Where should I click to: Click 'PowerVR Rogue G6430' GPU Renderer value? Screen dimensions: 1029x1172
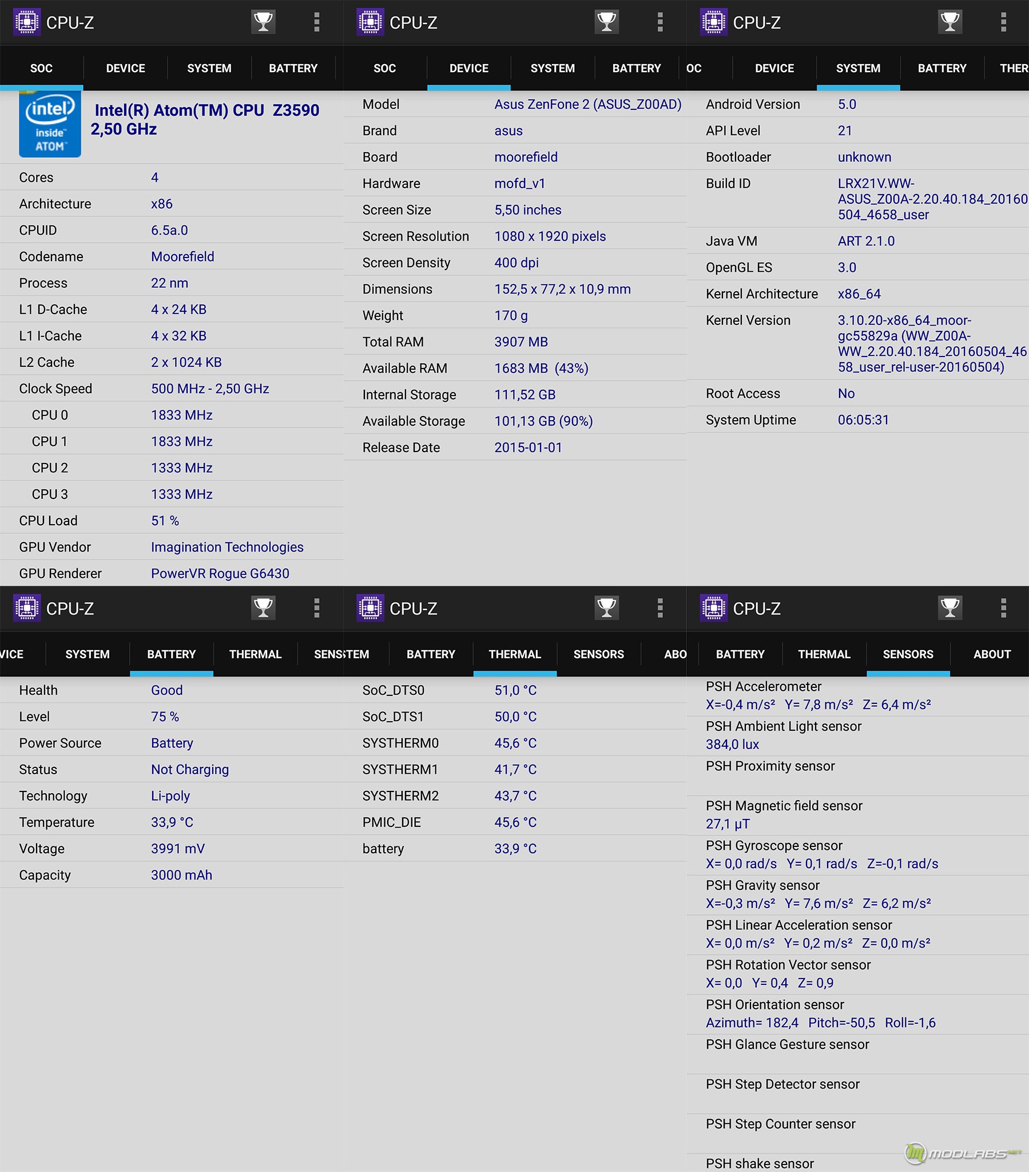click(220, 573)
